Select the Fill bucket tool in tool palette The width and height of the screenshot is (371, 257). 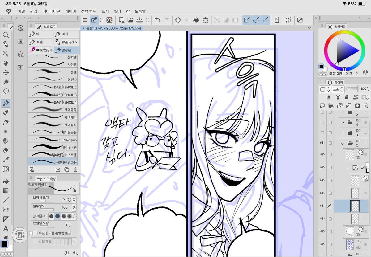[x=6, y=182]
